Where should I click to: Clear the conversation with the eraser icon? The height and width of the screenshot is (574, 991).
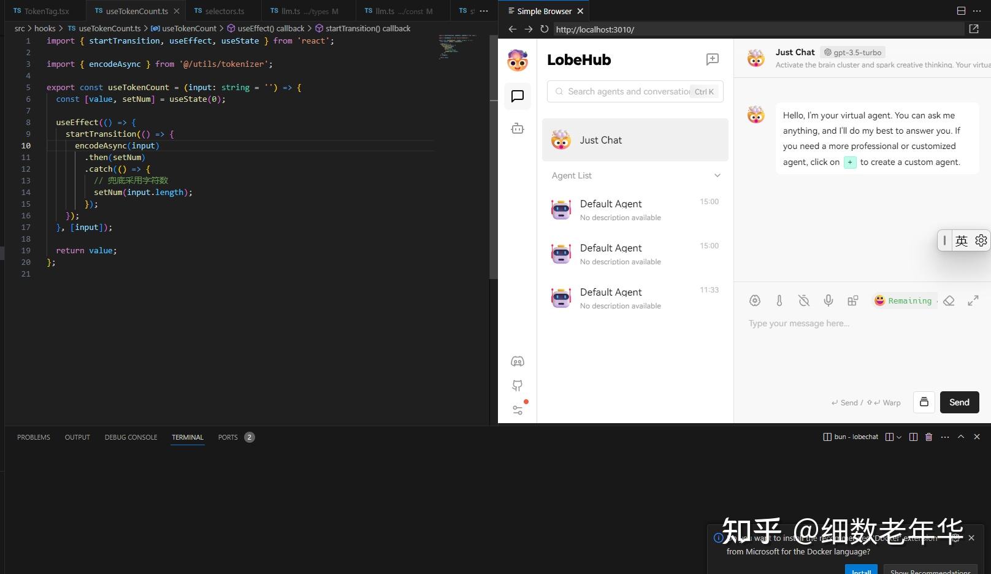click(949, 300)
